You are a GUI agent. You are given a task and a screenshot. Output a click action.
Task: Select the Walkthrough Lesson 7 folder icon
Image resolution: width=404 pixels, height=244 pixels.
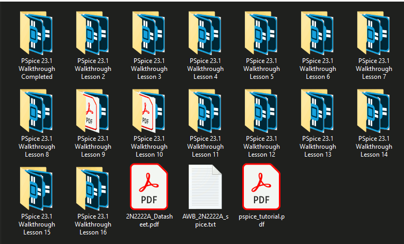coord(373,33)
